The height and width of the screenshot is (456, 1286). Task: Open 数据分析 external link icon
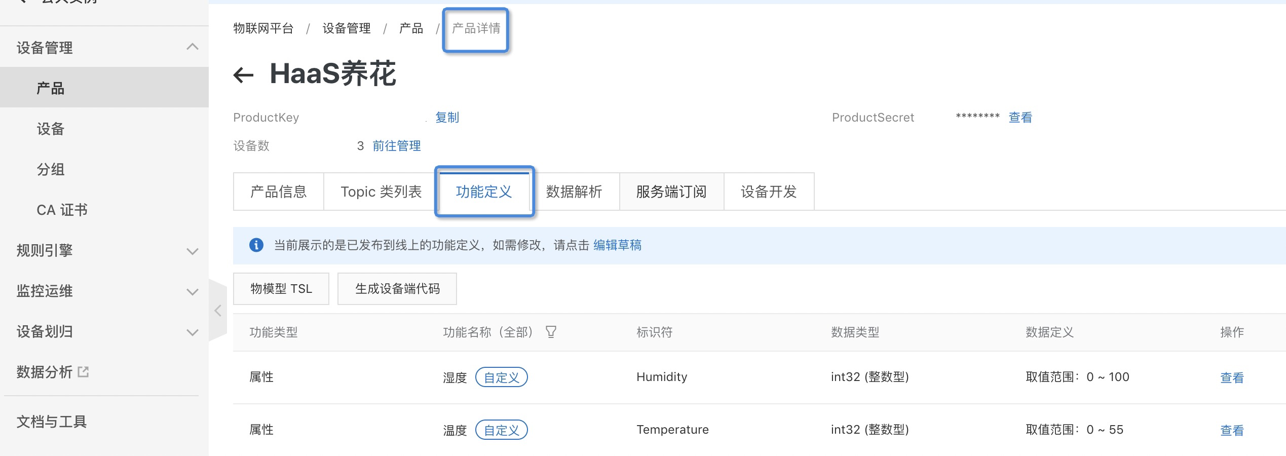[83, 372]
